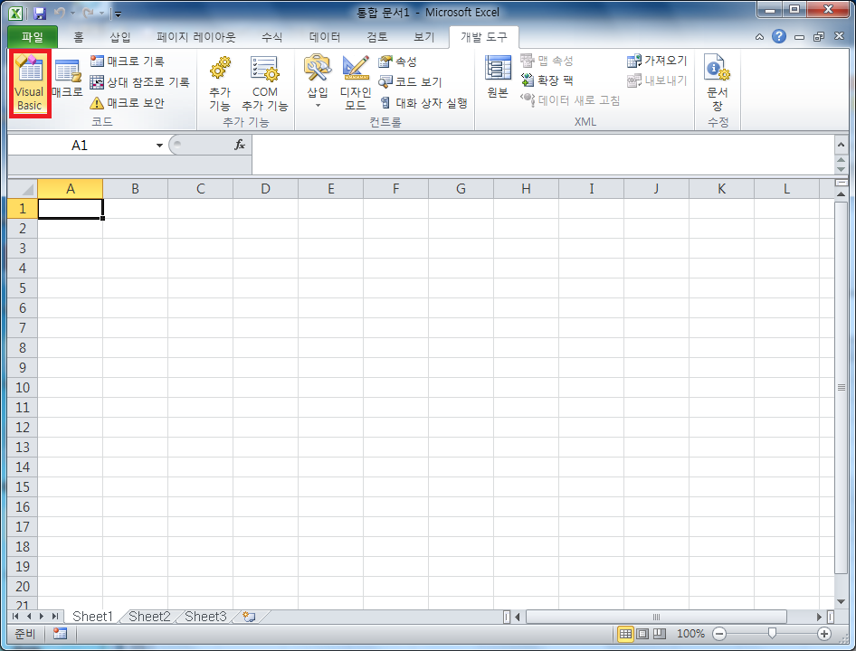Screen dimensions: 856x651
Task: Click the 매크로 보안 warning icon
Action: click(x=97, y=103)
